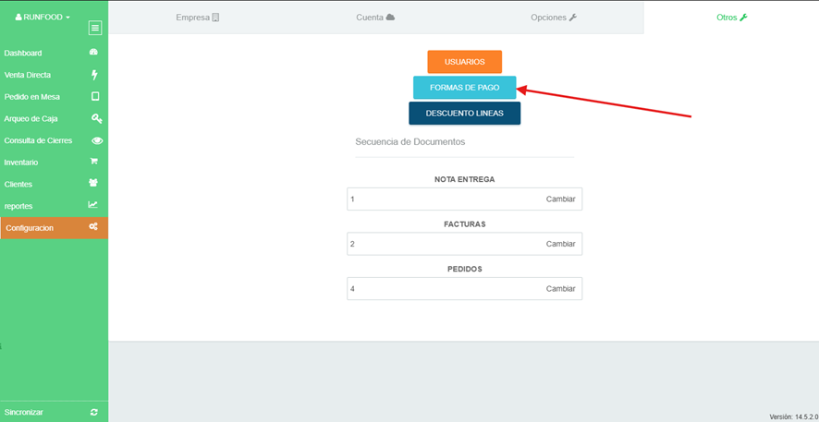Open FORMAS DE PAGO

[464, 88]
